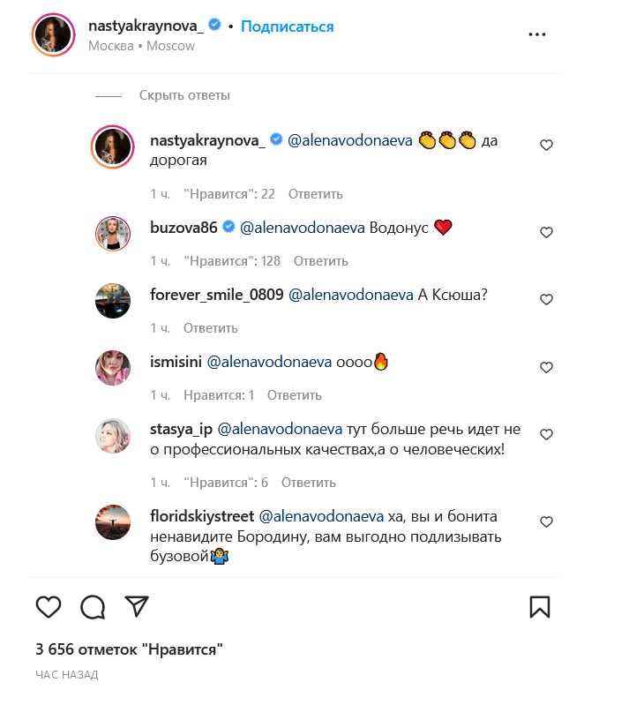Like the post with heart icon

click(x=49, y=606)
